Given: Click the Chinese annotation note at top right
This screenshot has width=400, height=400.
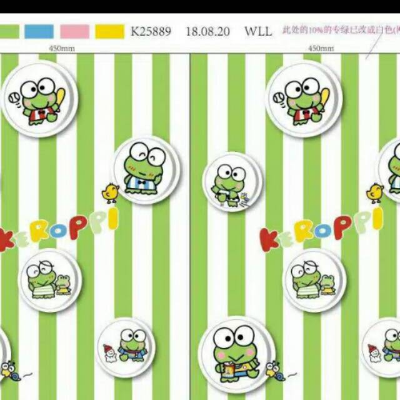Looking at the screenshot, I should coord(341,30).
